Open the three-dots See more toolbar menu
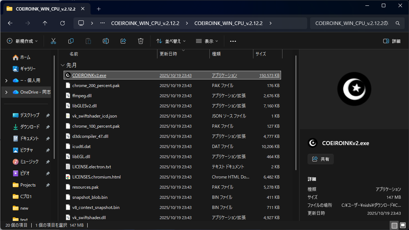The image size is (409, 230). click(233, 41)
